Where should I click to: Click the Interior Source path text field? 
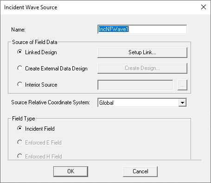(135, 85)
